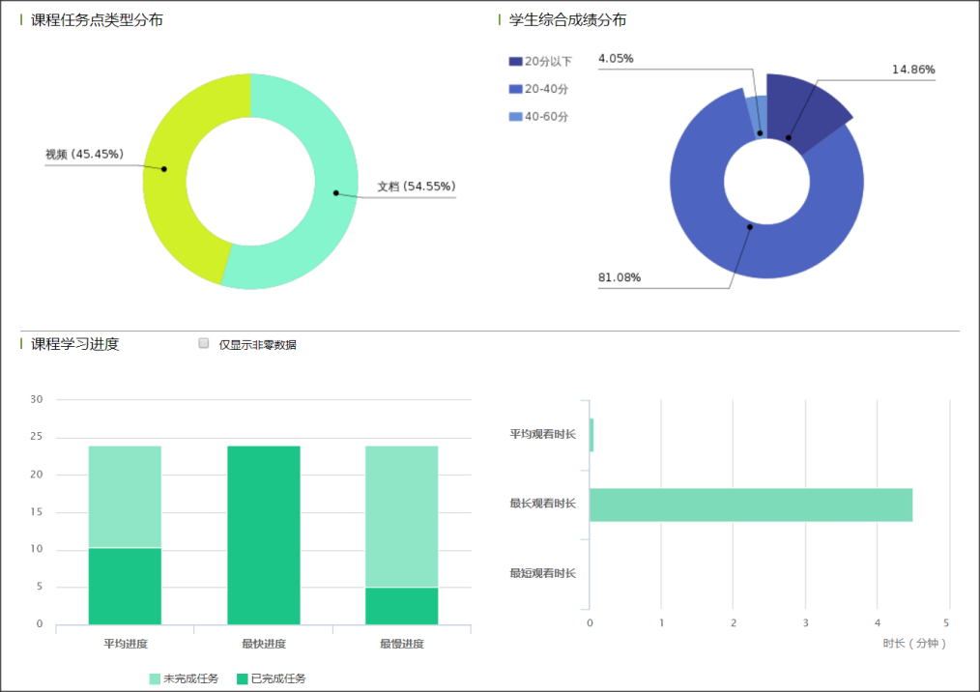
Task: Click the 课程任务点类型分布 heading
Action: (x=97, y=20)
